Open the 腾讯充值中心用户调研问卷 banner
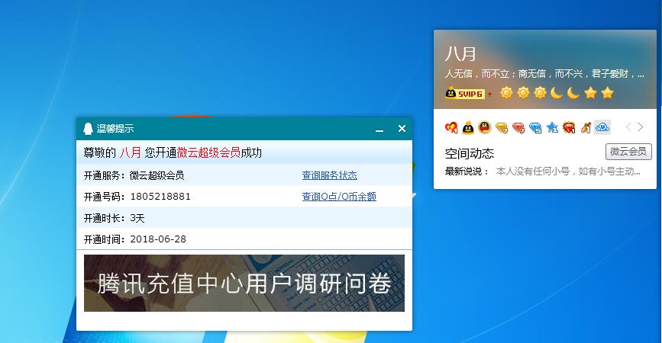662x343 pixels. tap(244, 283)
